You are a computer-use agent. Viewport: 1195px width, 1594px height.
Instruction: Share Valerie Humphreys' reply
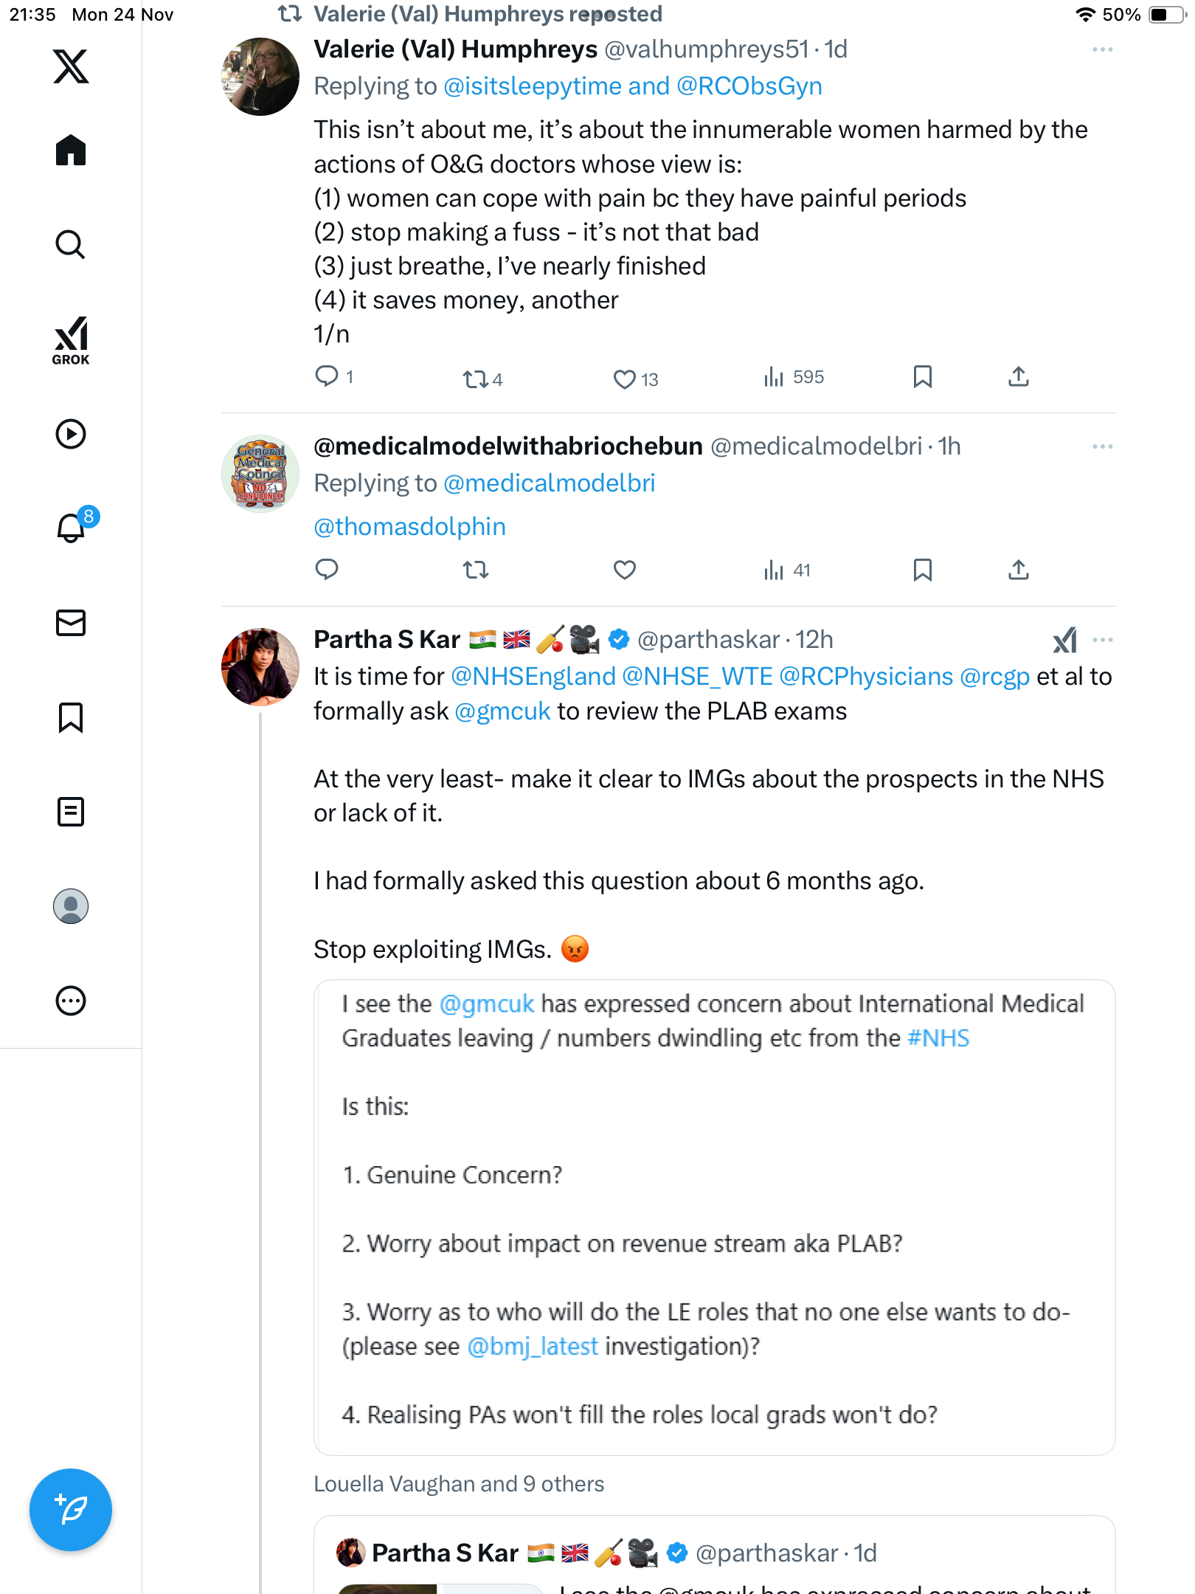pos(1018,377)
